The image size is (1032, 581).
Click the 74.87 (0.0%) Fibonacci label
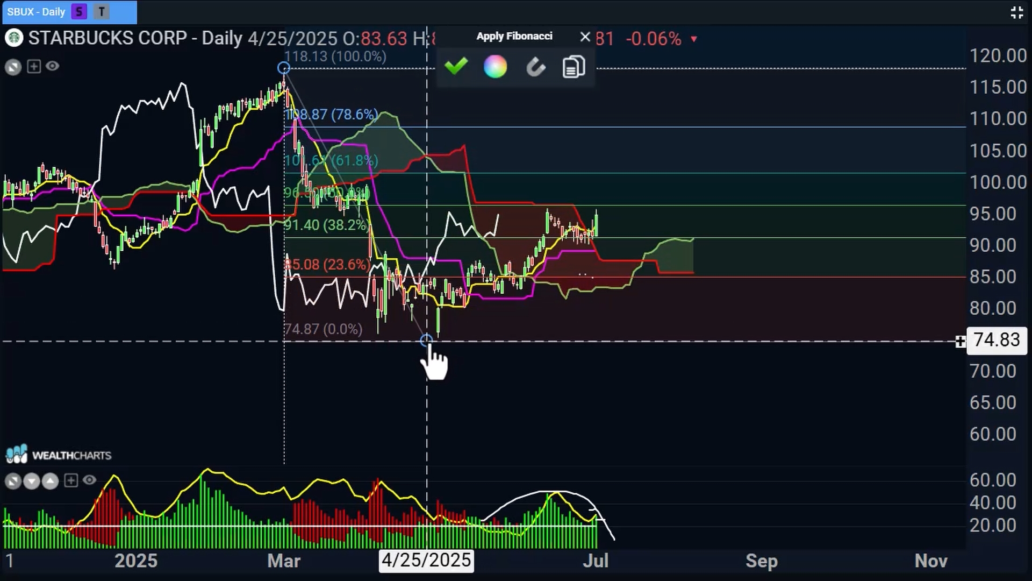(x=323, y=329)
